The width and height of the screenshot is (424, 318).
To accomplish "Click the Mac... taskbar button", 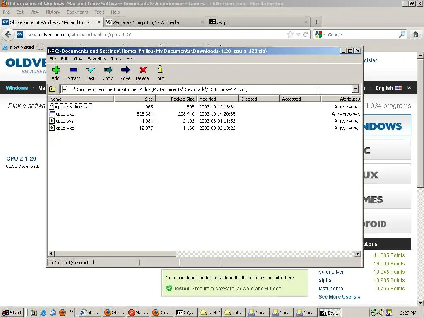I will (138, 313).
